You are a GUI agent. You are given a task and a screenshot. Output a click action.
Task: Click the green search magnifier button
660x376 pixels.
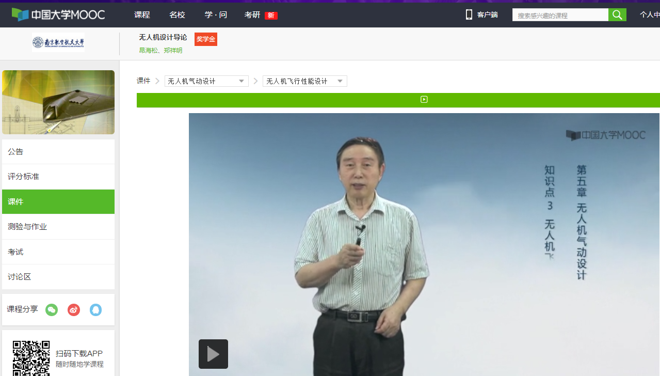(x=617, y=15)
